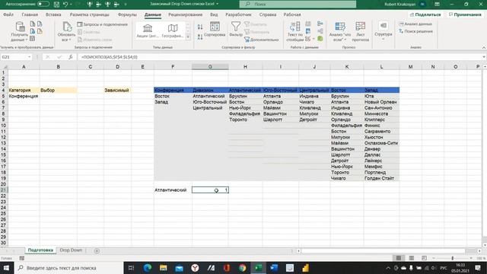Open Windows Start menu
Viewport: 487px width, 274px height.
[7, 267]
